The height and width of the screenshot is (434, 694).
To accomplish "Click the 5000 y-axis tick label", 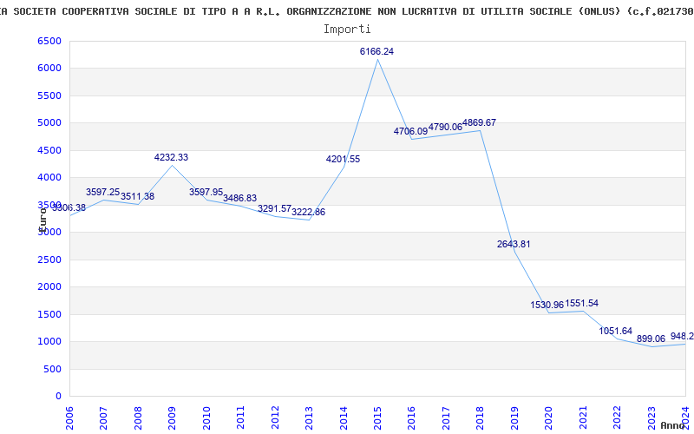I will (x=49, y=123).
